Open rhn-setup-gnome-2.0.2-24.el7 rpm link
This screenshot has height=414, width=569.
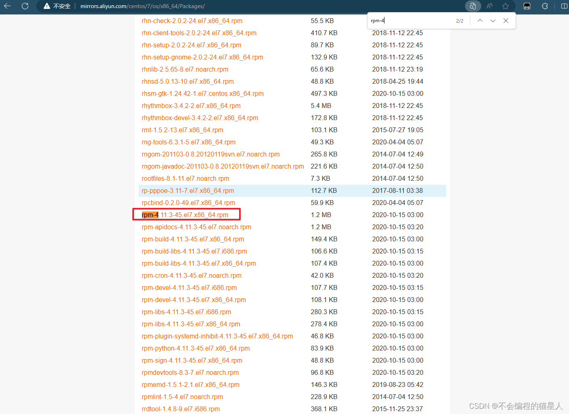point(202,57)
